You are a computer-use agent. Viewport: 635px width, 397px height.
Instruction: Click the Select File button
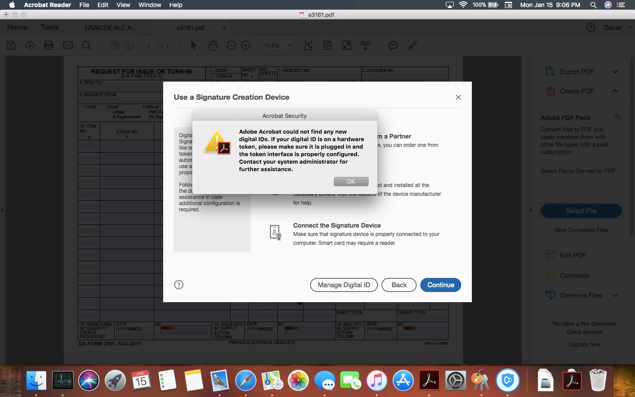point(581,211)
